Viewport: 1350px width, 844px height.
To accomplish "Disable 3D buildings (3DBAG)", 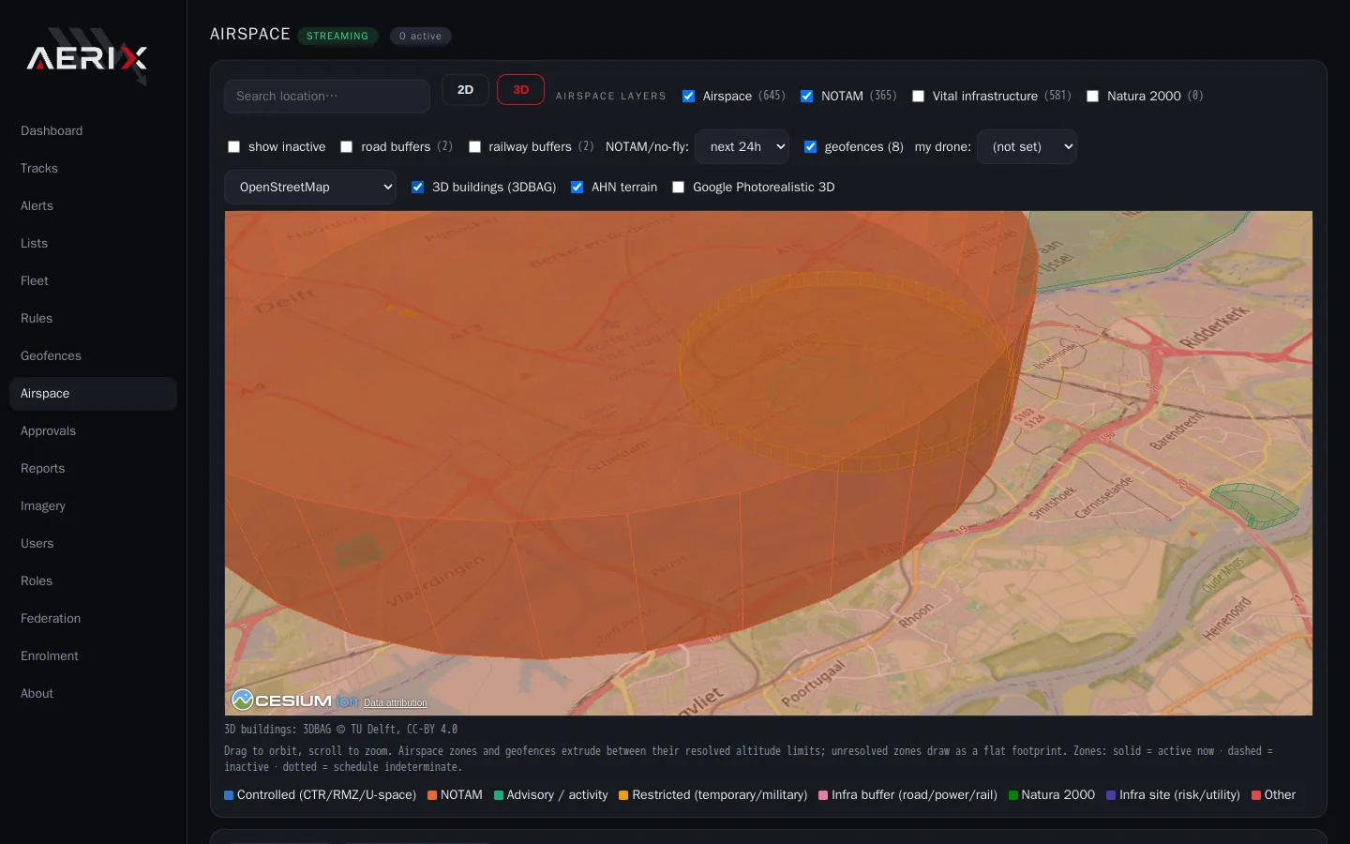I will [x=418, y=187].
